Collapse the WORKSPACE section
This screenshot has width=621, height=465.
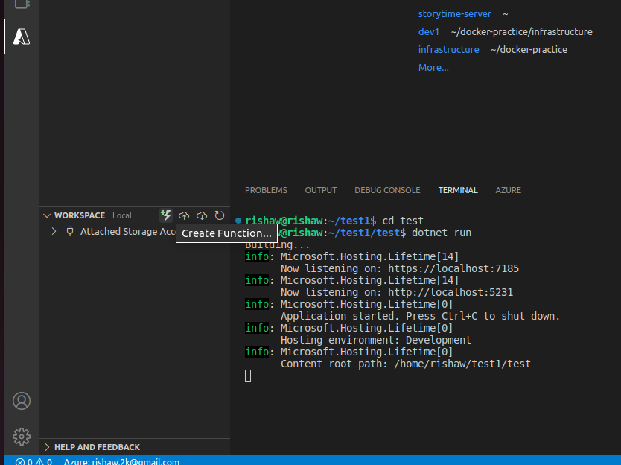(x=48, y=215)
